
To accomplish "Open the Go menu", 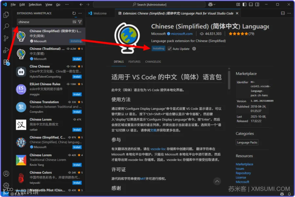I will (58, 5).
